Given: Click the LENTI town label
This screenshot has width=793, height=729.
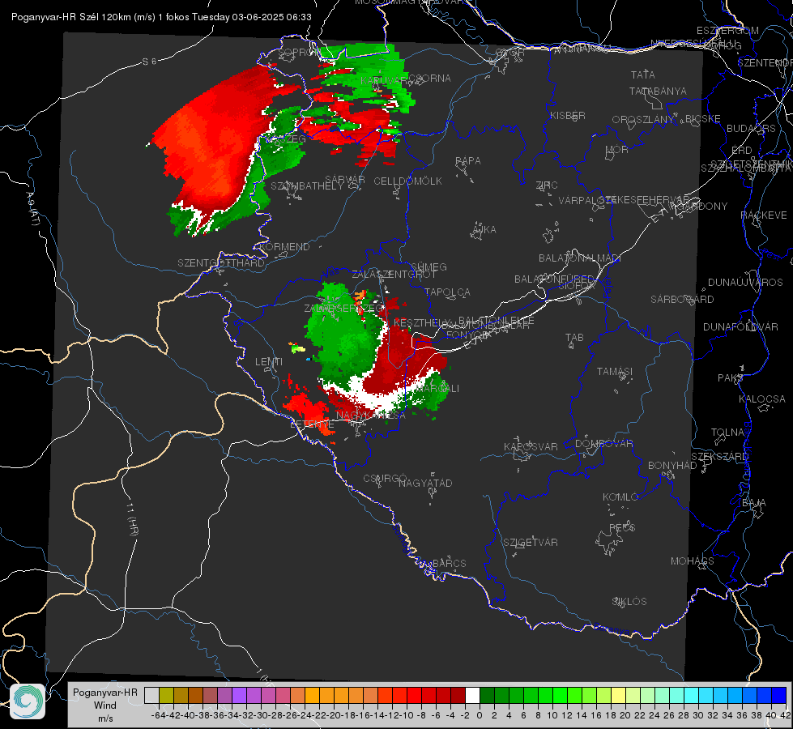Looking at the screenshot, I should click(x=269, y=362).
